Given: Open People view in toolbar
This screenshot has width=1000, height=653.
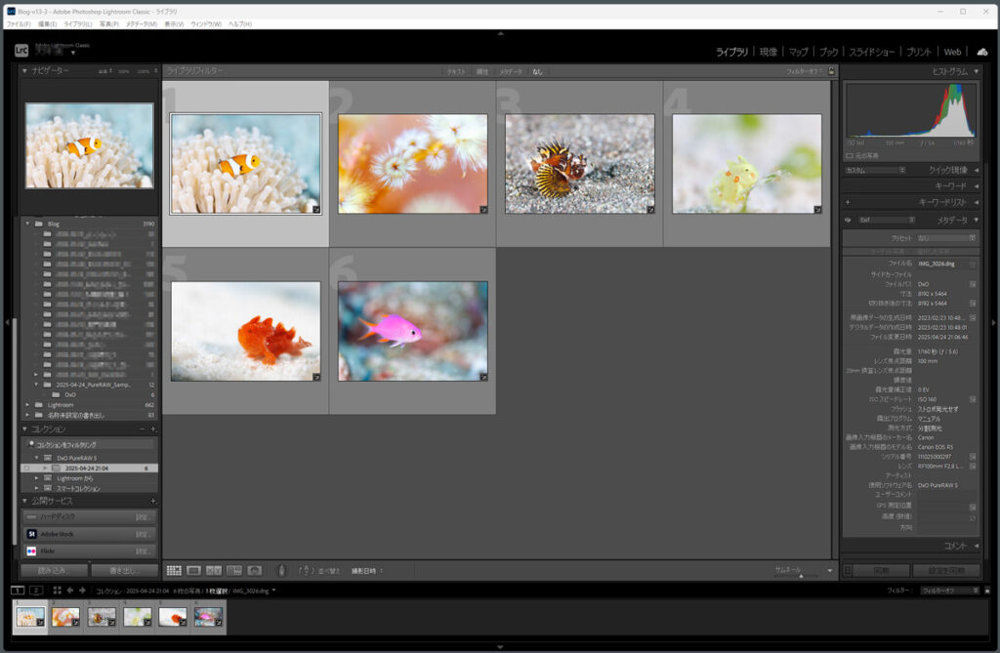Looking at the screenshot, I should tap(255, 571).
